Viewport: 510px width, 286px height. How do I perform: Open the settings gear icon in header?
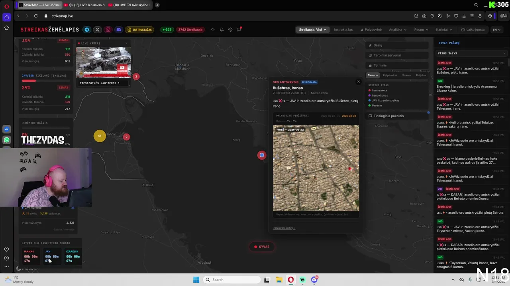coord(230,29)
